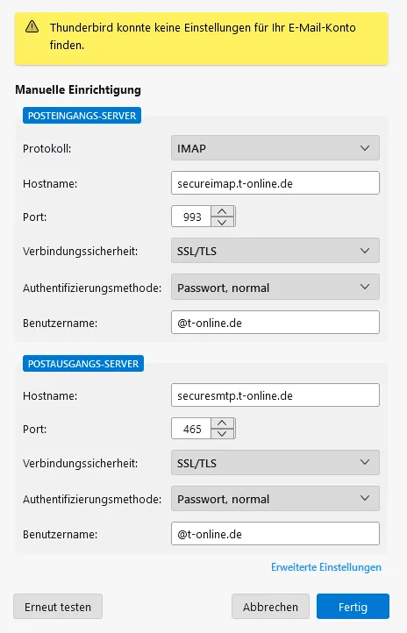Confirm setup with the Fertig button
The image size is (407, 633).
(x=353, y=607)
